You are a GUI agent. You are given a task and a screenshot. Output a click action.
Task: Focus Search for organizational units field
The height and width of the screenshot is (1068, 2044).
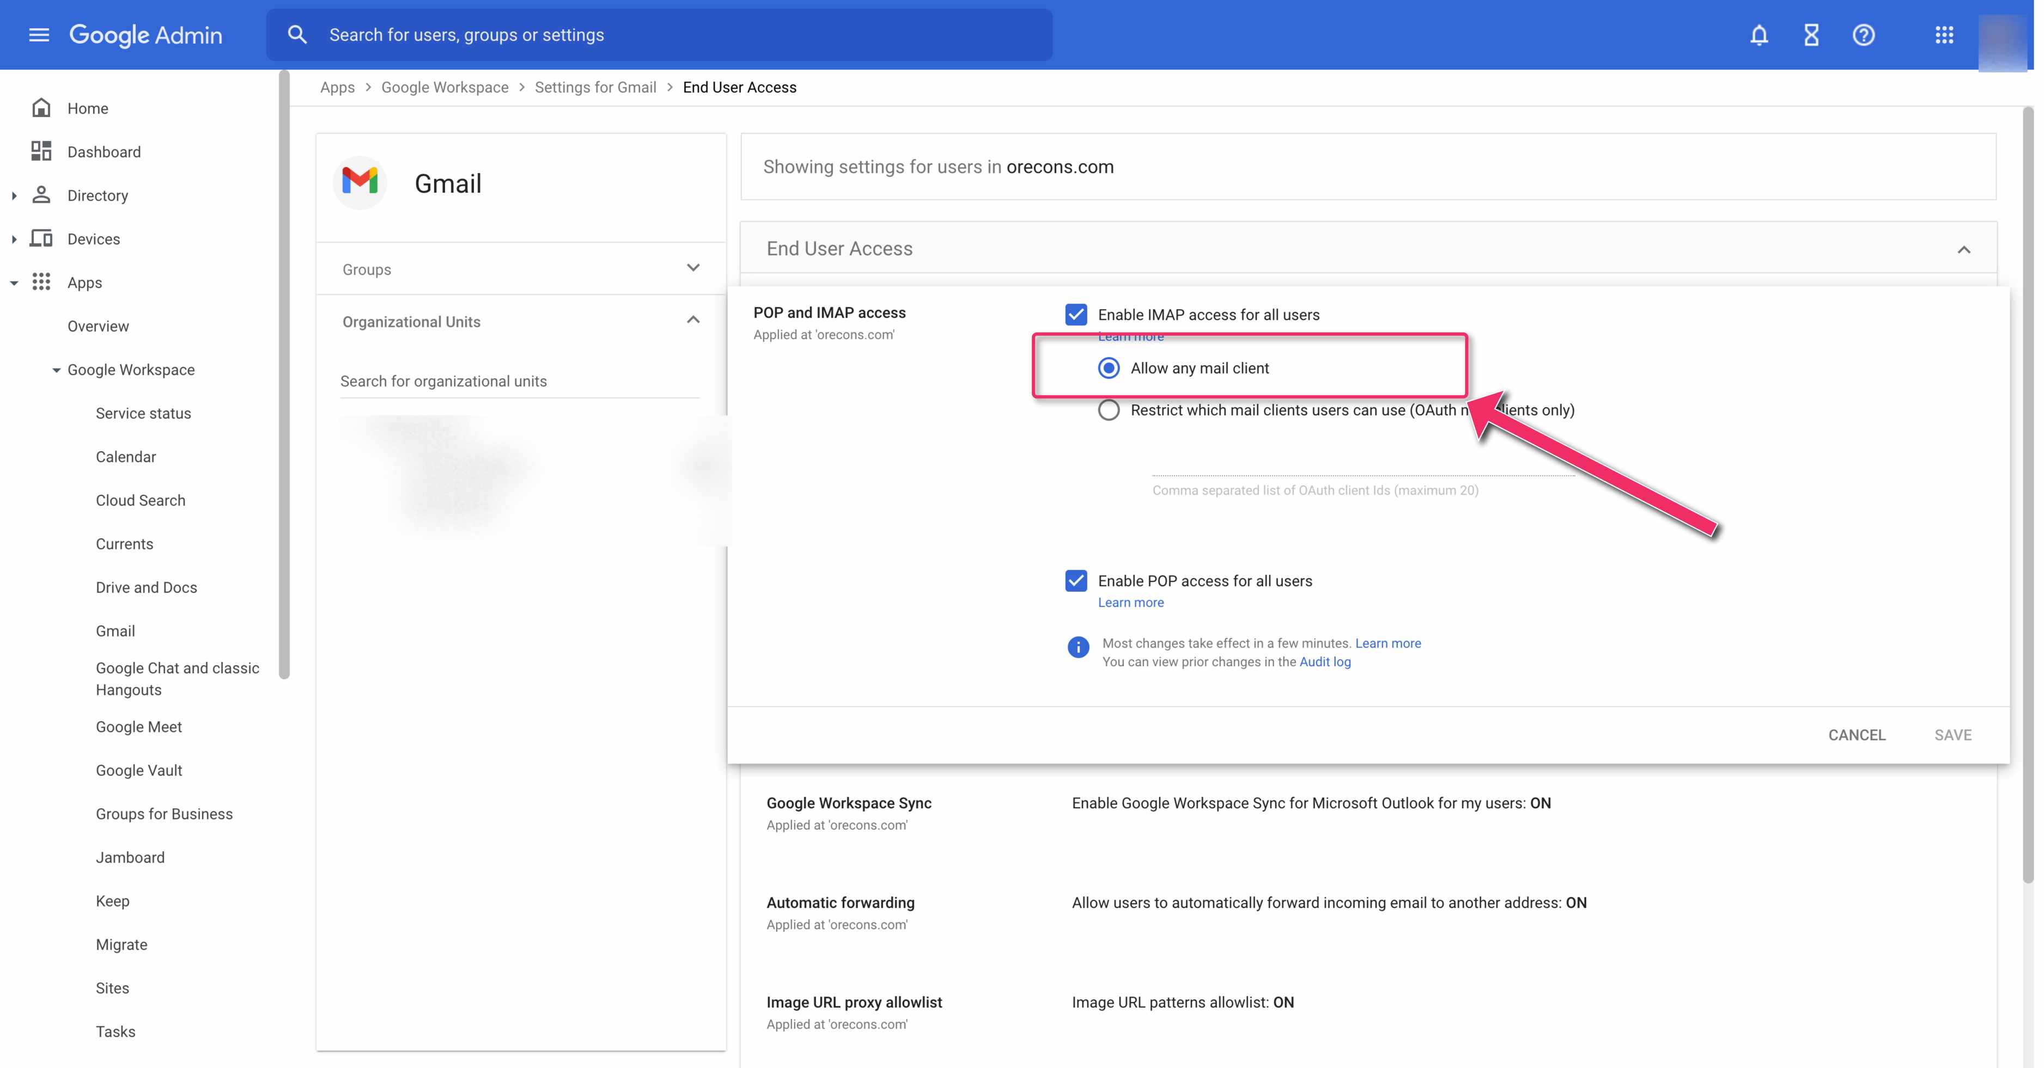click(520, 382)
